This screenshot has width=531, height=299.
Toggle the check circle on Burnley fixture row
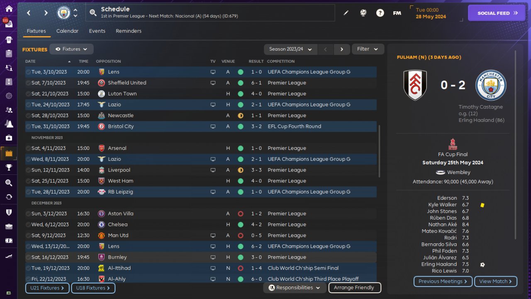(x=28, y=257)
